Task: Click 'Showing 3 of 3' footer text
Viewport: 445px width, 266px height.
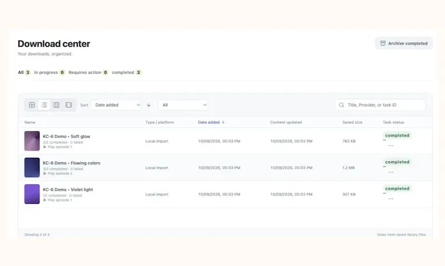Action: (37, 235)
